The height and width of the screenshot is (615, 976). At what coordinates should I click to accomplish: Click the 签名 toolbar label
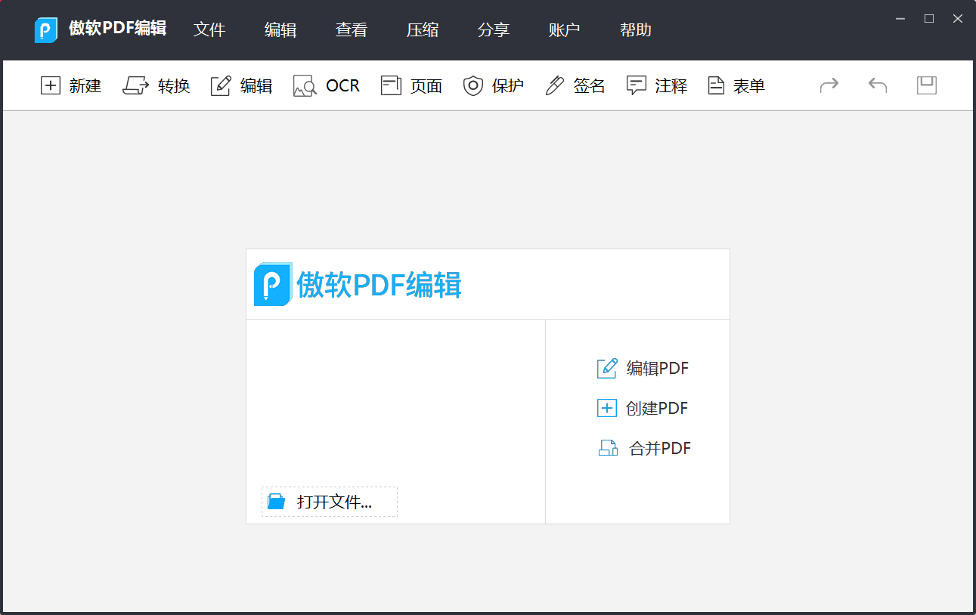click(x=590, y=86)
